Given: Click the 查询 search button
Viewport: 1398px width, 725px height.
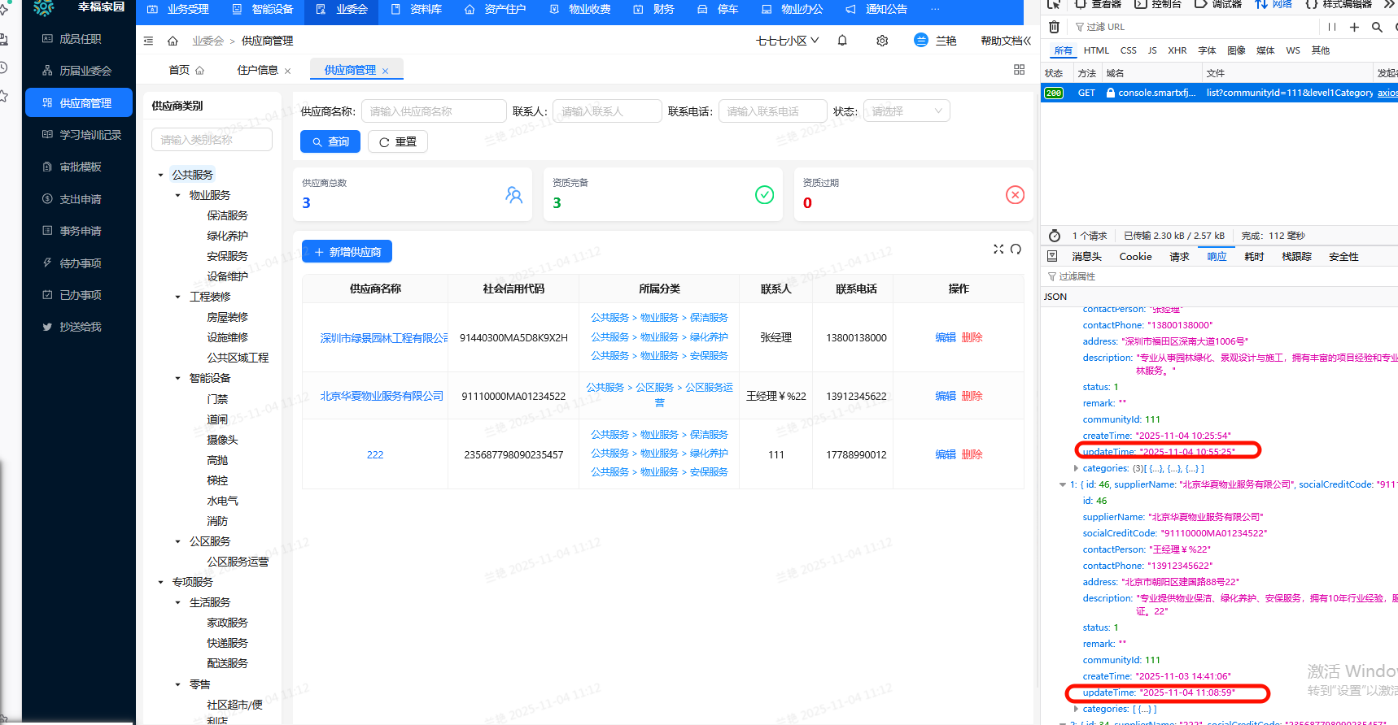Looking at the screenshot, I should [x=330, y=141].
